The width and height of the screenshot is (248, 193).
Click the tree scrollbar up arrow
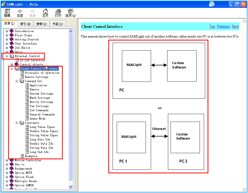point(70,31)
